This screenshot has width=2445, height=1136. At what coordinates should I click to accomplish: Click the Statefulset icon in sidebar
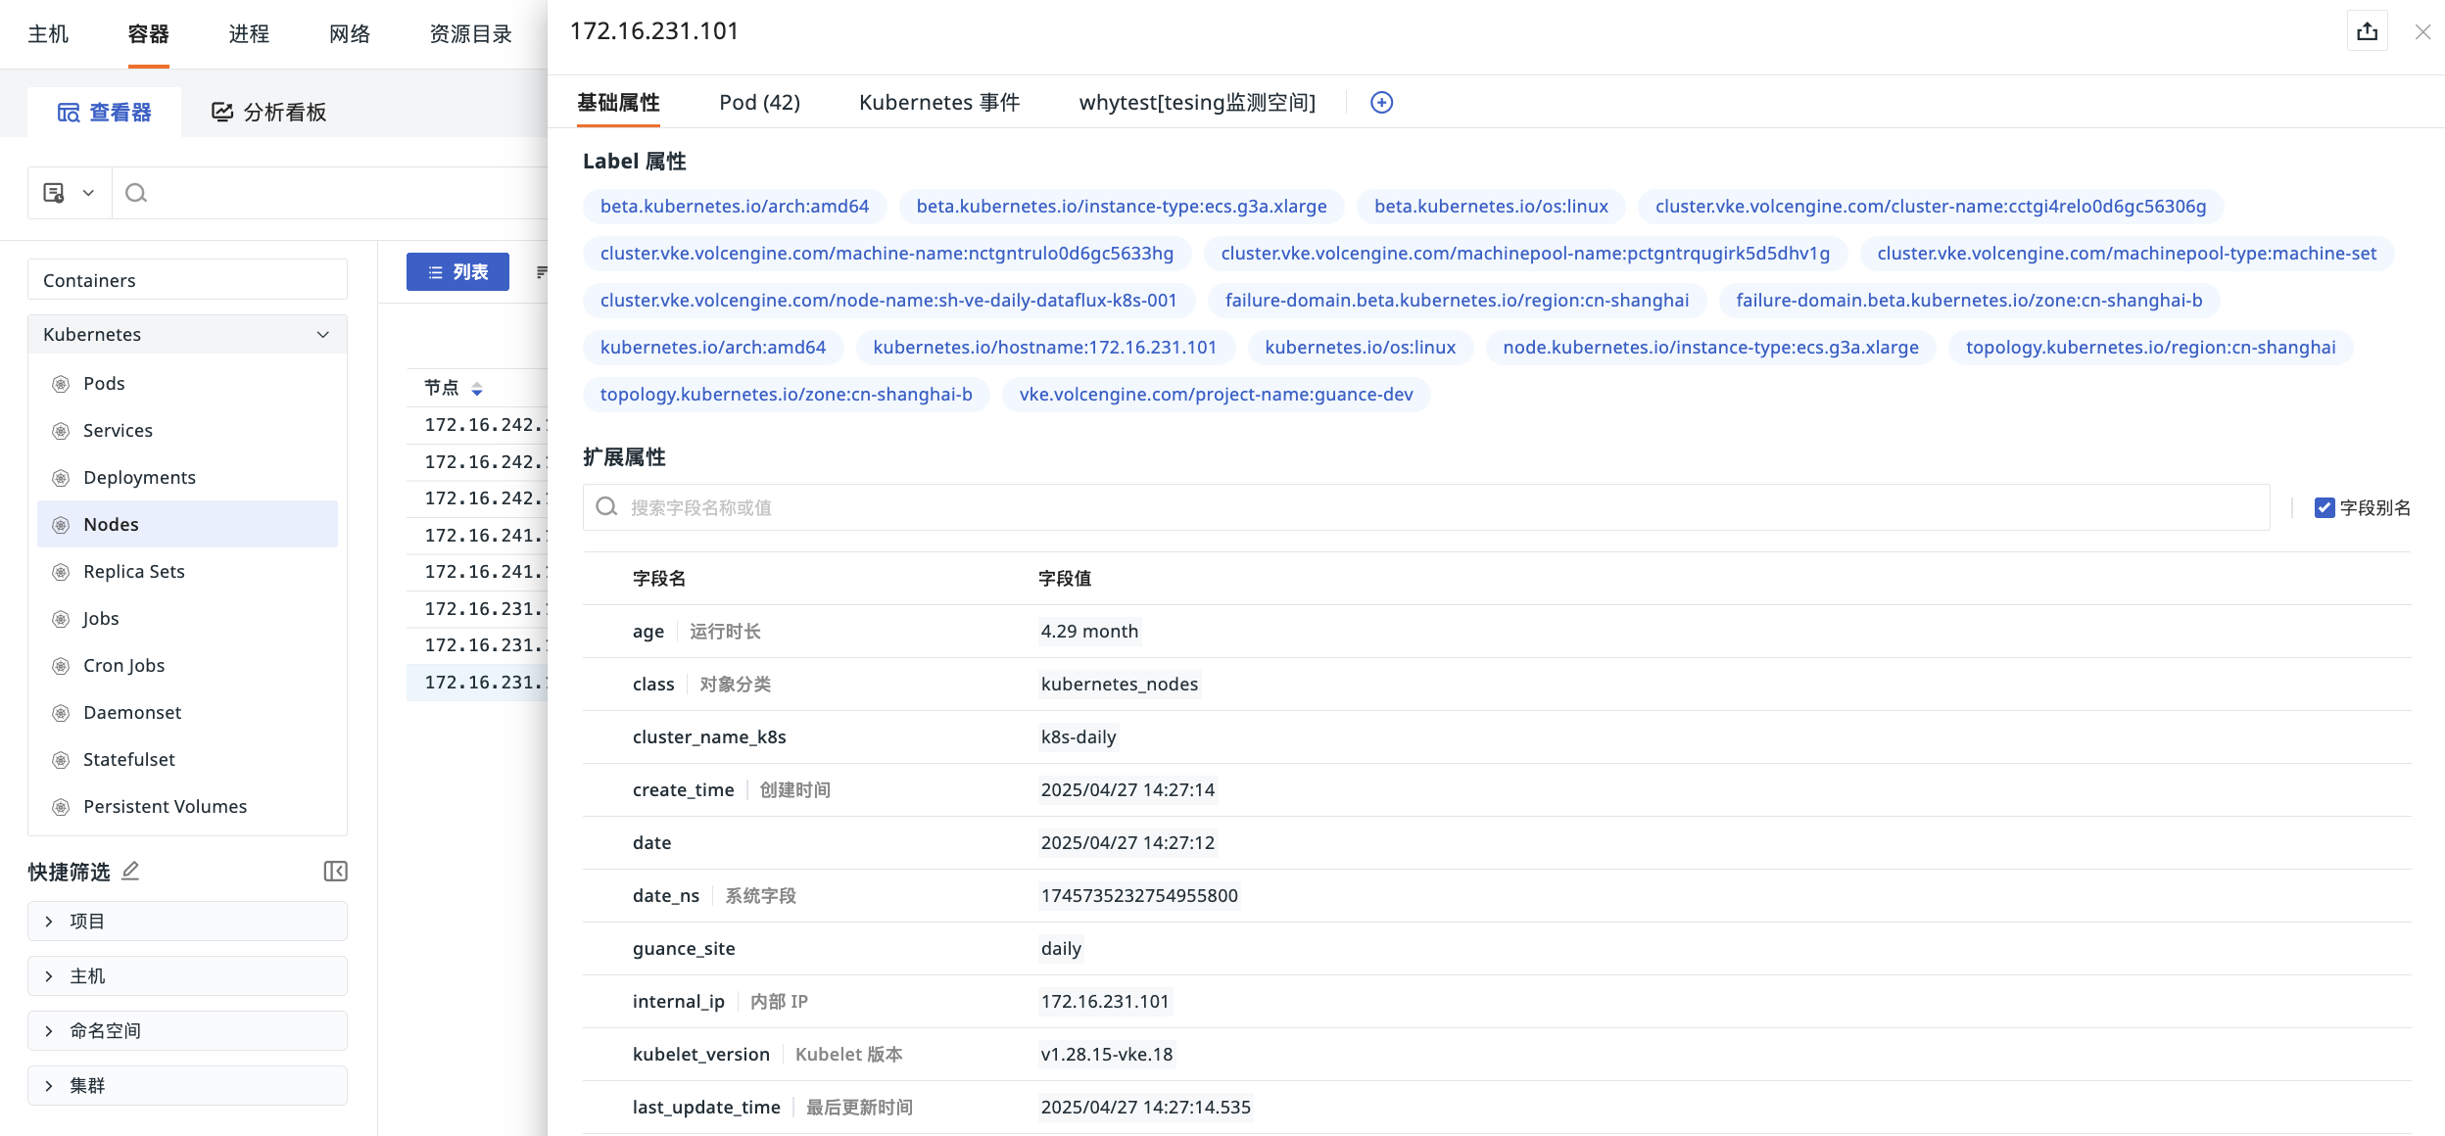point(61,760)
